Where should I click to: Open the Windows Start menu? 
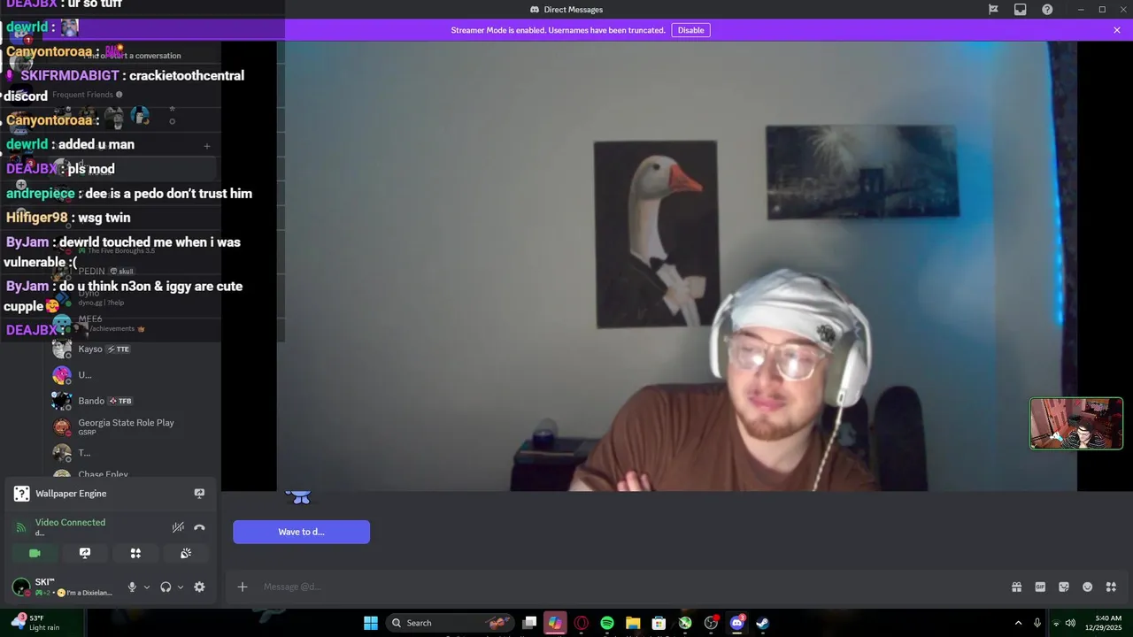pos(371,623)
